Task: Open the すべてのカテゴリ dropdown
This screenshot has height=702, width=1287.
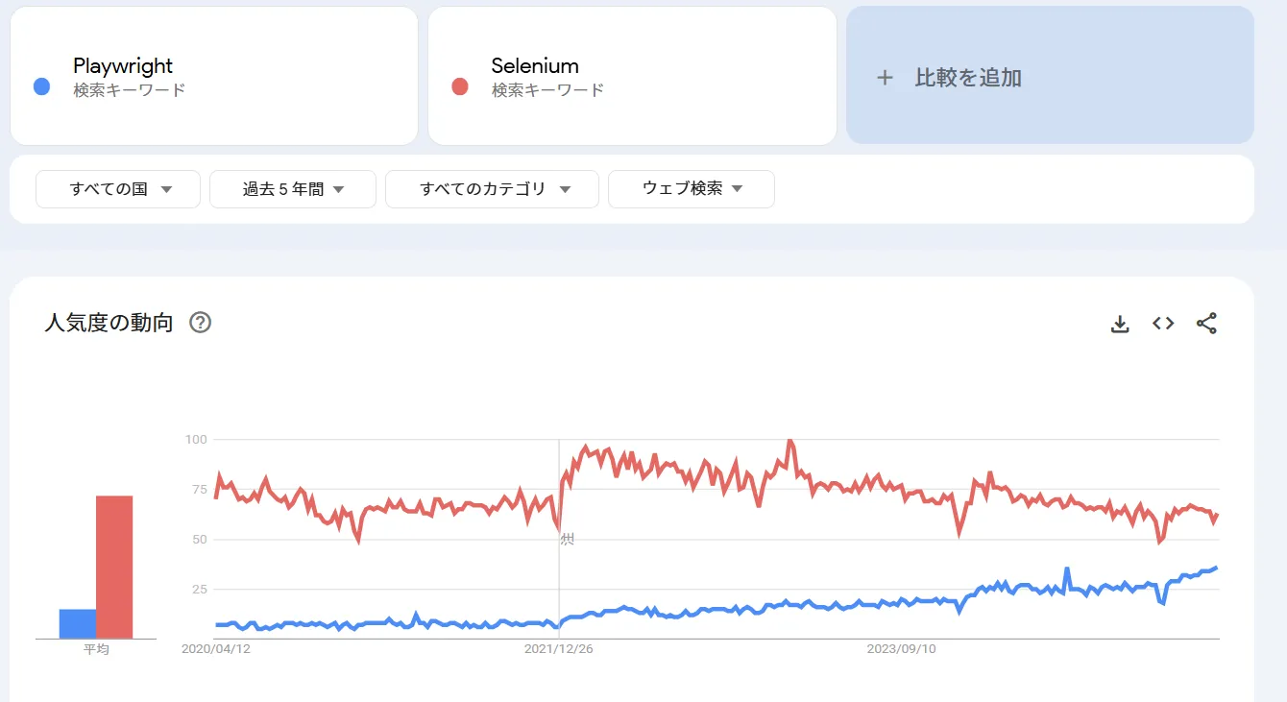Action: click(x=492, y=189)
